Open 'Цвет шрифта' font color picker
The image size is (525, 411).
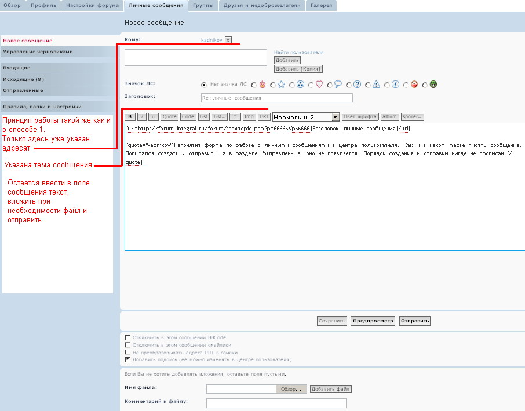[x=360, y=117]
